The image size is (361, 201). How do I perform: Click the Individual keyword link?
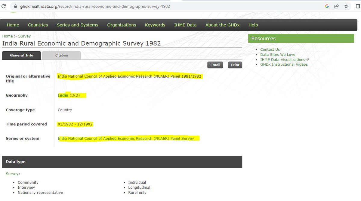pos(137,182)
